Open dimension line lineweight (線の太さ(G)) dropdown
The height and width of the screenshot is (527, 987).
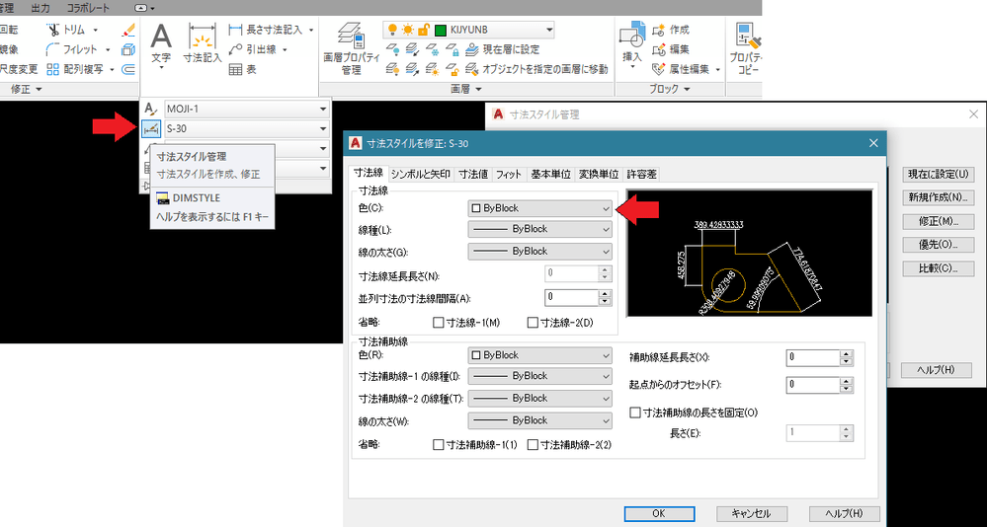[x=540, y=252]
